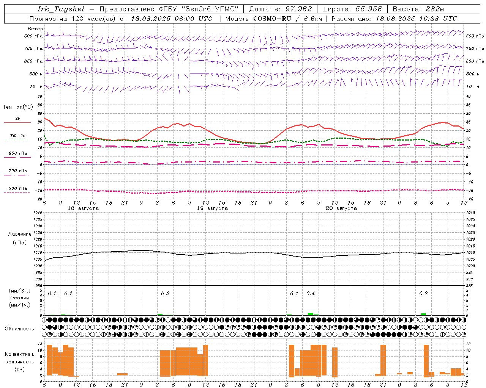The image size is (486, 388).
Task: Click the Td 2м dew point legend entry
Action: click(18, 136)
